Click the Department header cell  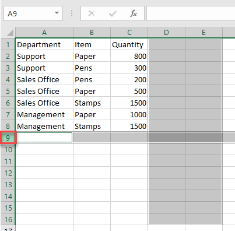[44, 44]
